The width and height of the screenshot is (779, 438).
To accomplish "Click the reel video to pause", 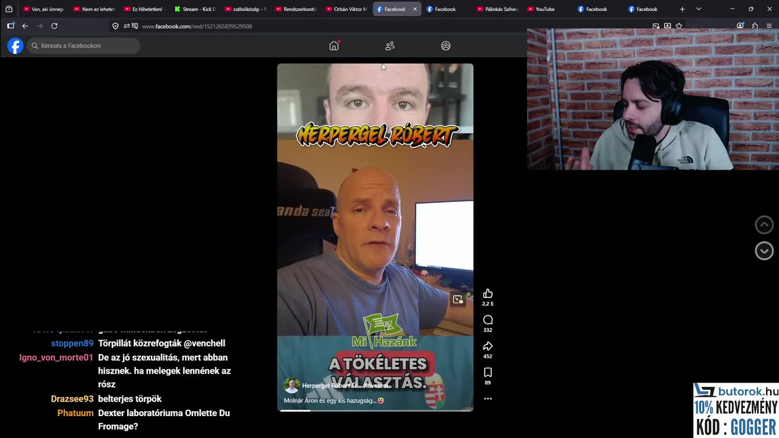I will point(375,237).
